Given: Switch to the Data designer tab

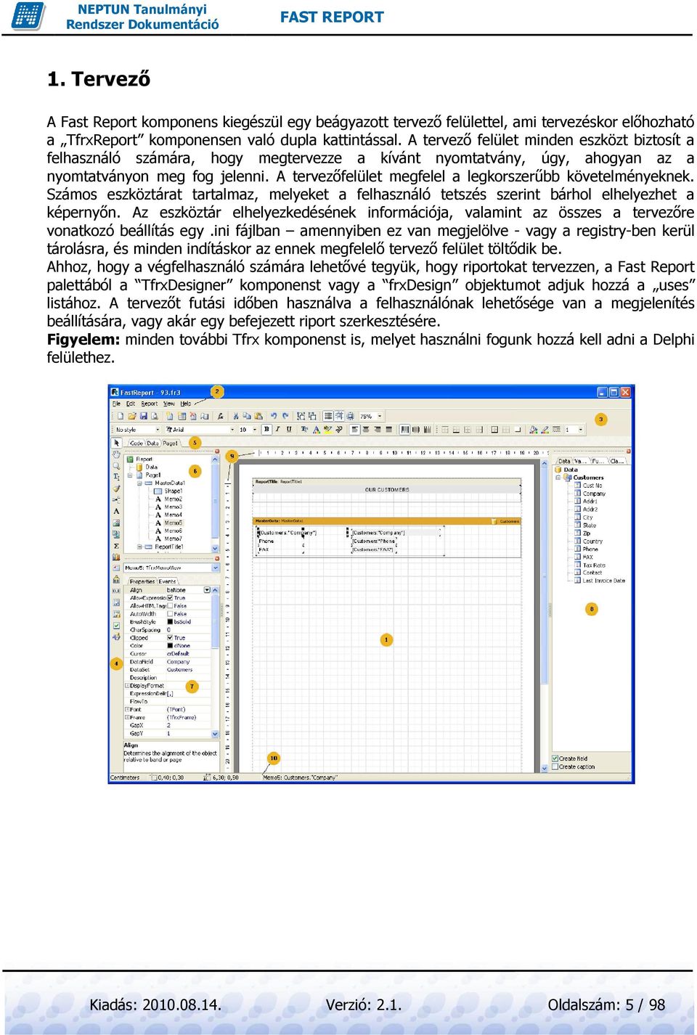Looking at the screenshot, I should [x=152, y=443].
